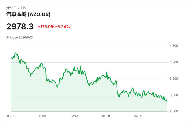185x129 pixels.
Task: Click the 3,500 price axis label
Action: (x=174, y=79)
